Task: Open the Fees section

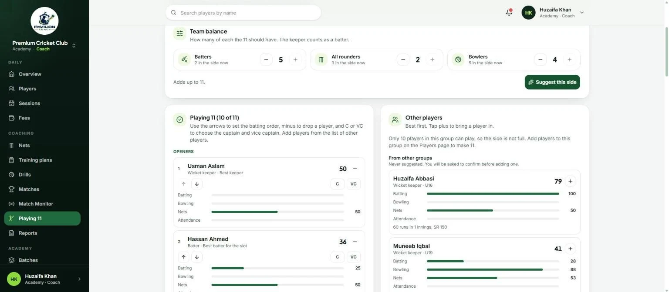Action: coord(42,118)
